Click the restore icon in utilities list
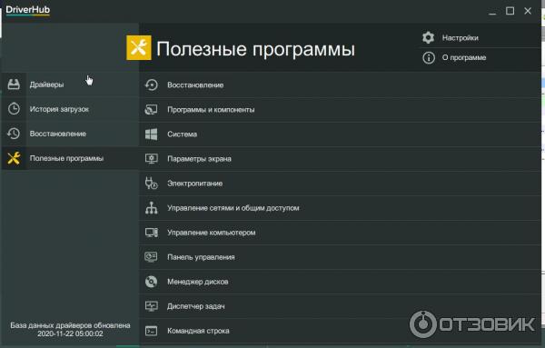 pos(151,85)
